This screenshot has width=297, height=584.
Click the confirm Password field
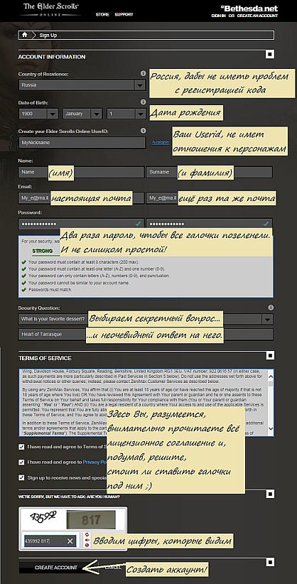click(x=209, y=224)
